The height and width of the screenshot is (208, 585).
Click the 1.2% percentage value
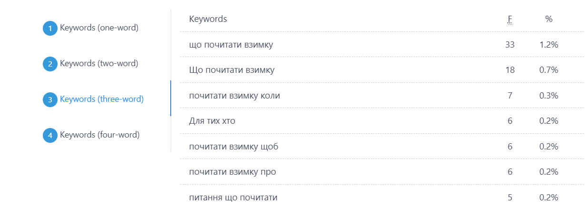[x=549, y=45]
